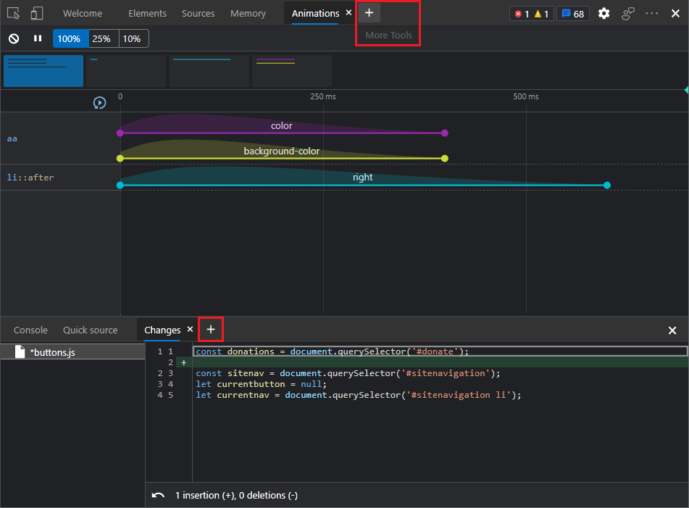Clear all animations with the clear icon
Screen dimensions: 689x508
pyautogui.click(x=14, y=38)
